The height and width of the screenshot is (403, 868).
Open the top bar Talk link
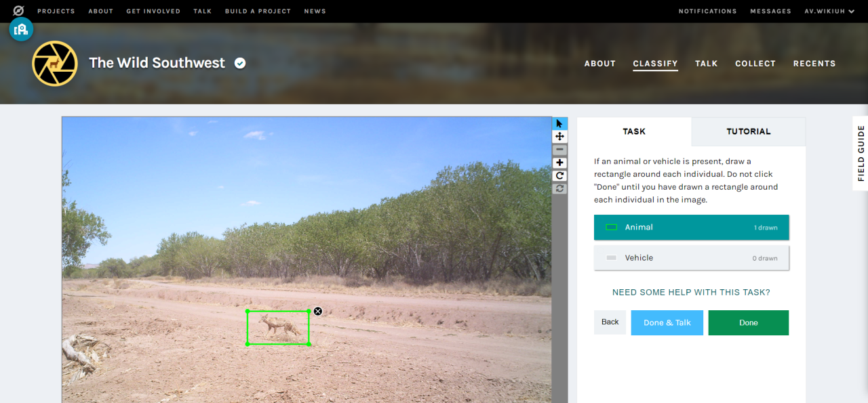203,12
